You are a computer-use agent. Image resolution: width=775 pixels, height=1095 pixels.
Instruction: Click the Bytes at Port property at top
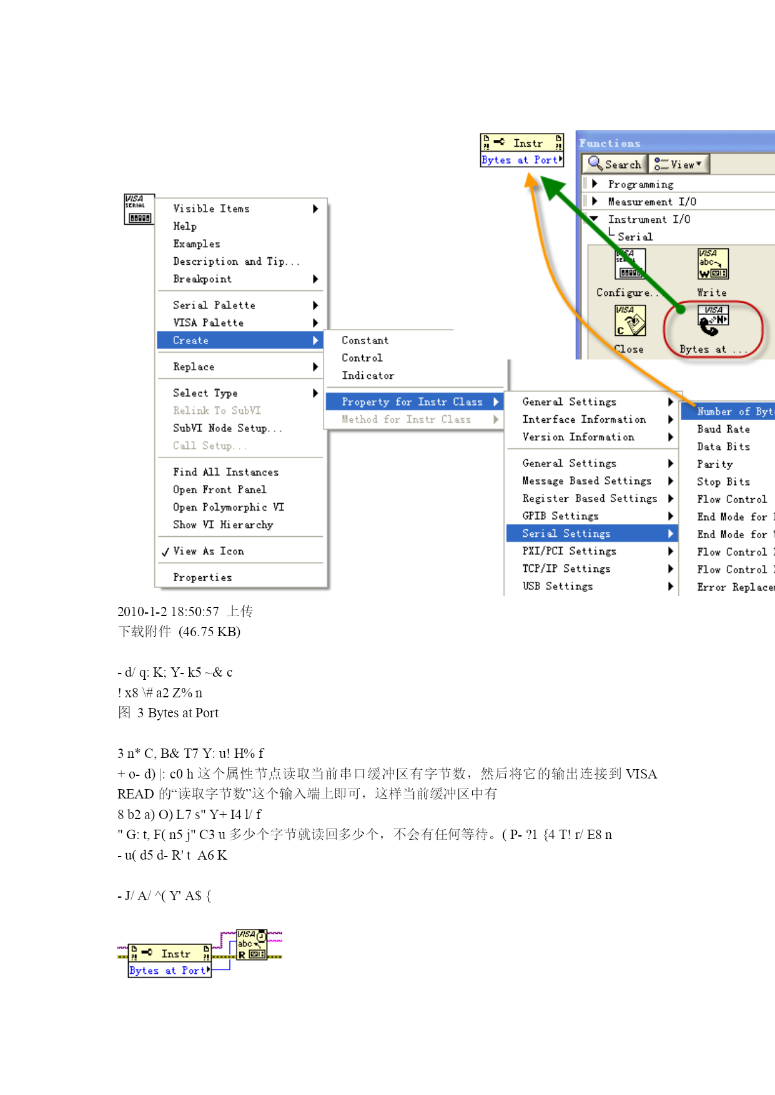pos(522,160)
